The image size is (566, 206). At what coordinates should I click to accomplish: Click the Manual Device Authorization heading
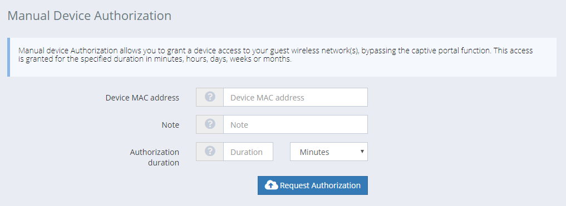tap(90, 16)
